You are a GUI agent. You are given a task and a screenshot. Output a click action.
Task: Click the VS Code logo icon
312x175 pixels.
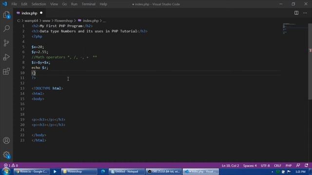(x=4, y=4)
